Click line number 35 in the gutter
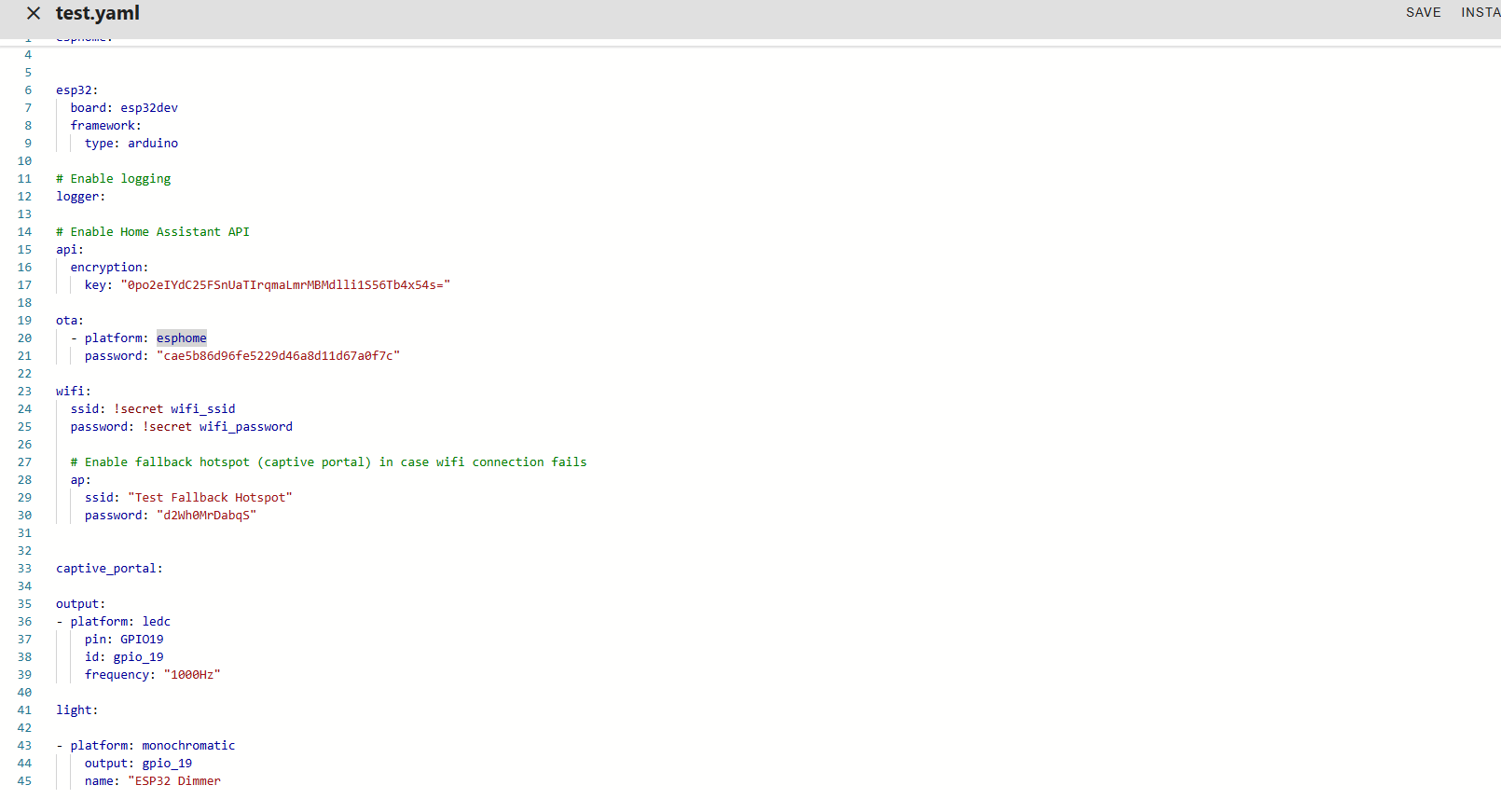1501x799 pixels. (x=24, y=604)
